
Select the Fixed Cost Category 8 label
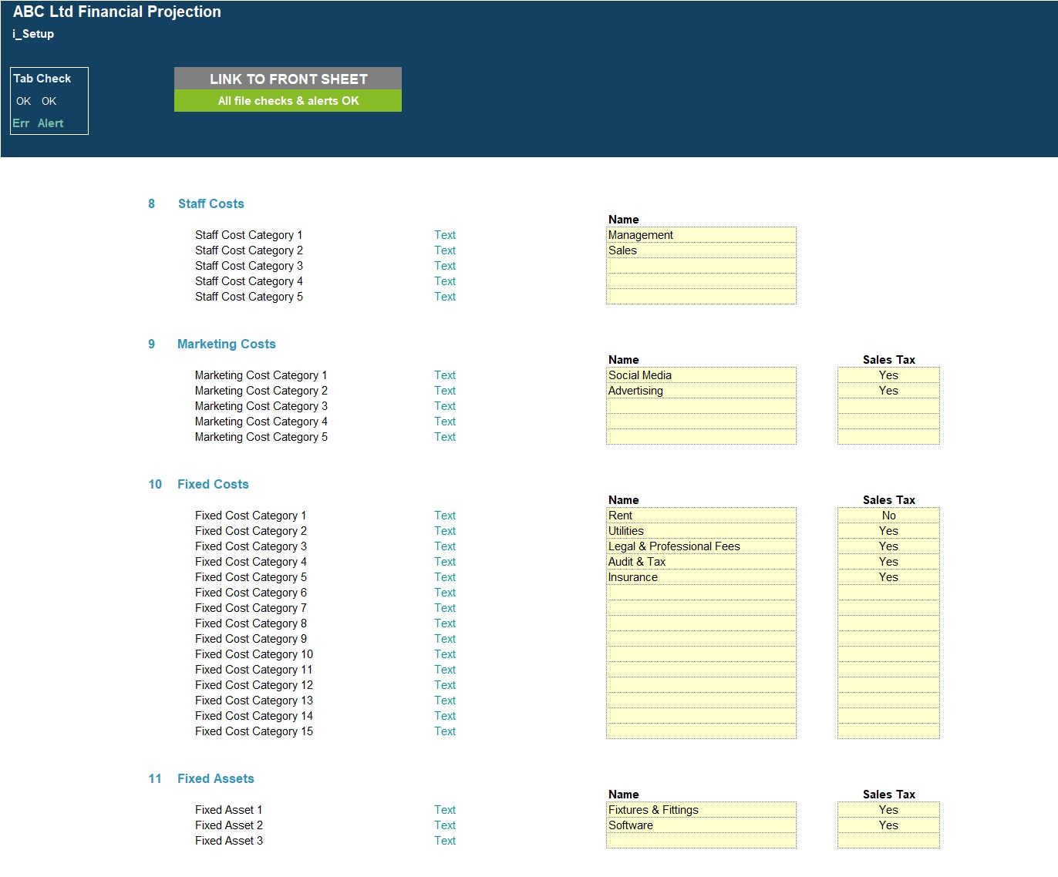[x=251, y=623]
